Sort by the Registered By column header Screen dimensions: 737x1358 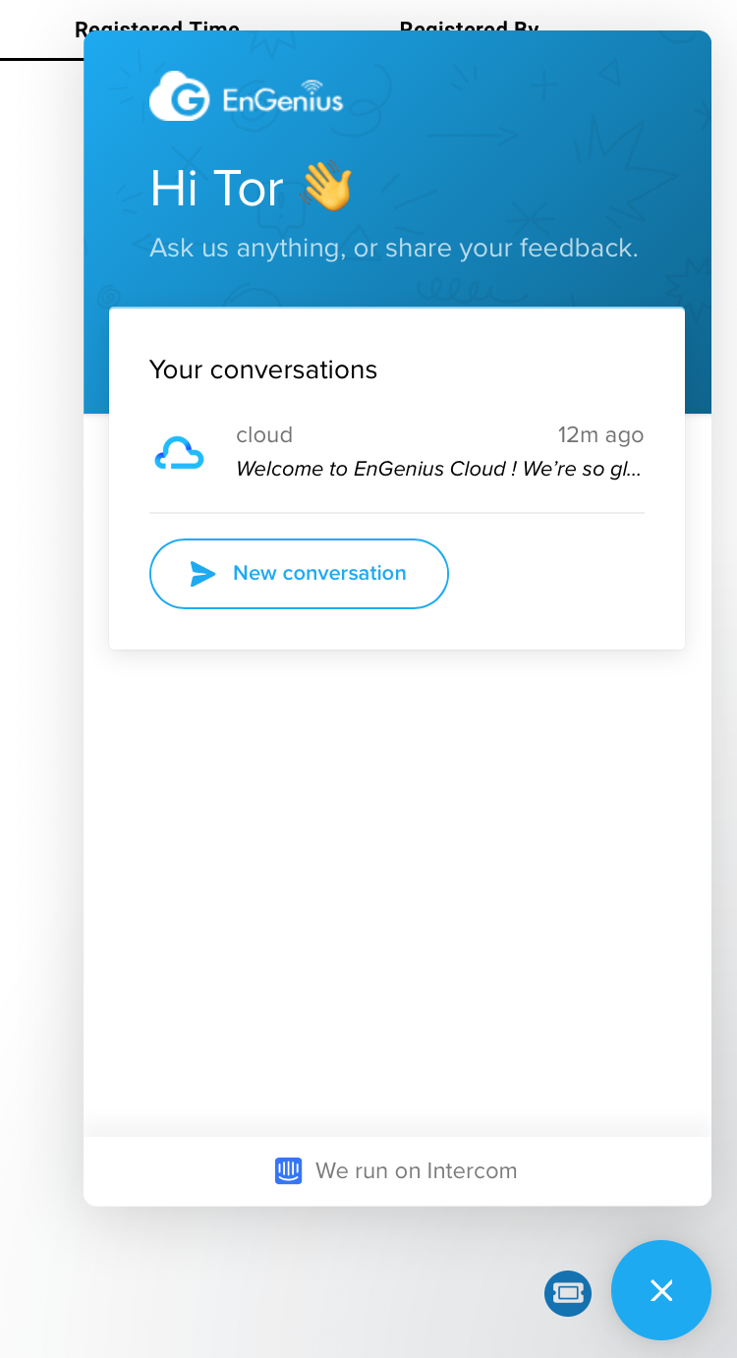[469, 24]
